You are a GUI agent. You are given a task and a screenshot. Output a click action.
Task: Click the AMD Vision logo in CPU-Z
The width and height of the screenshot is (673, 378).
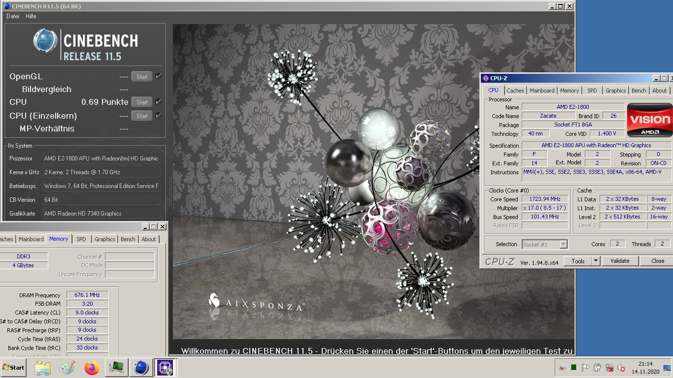650,120
